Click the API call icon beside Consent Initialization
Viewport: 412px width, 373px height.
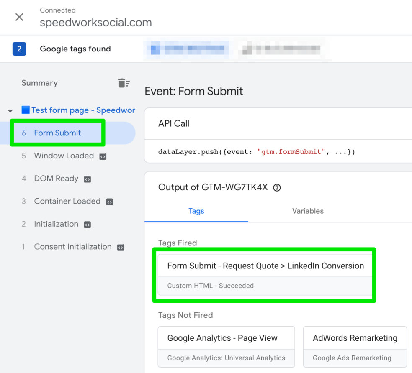tap(120, 247)
